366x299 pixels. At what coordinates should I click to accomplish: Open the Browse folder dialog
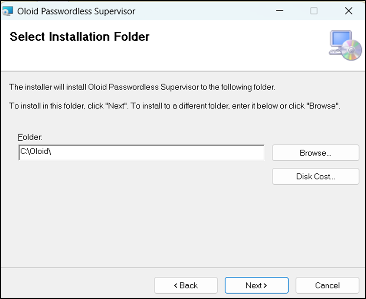click(x=315, y=153)
